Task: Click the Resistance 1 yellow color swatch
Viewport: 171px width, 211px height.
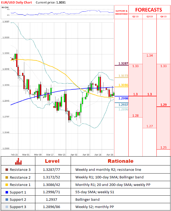Action: [x=7, y=185]
